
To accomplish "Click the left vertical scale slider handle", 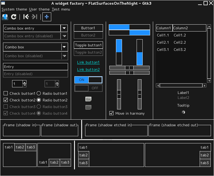I will [119, 94].
